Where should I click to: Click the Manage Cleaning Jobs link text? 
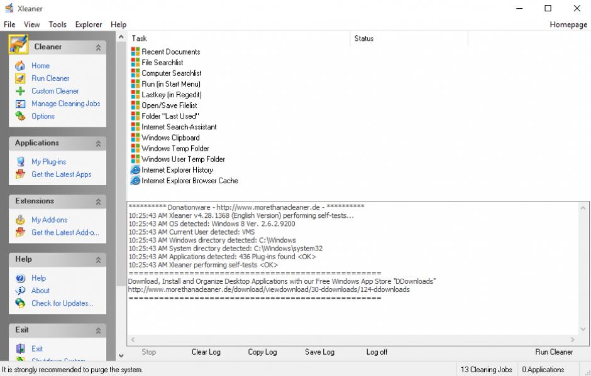pos(66,104)
